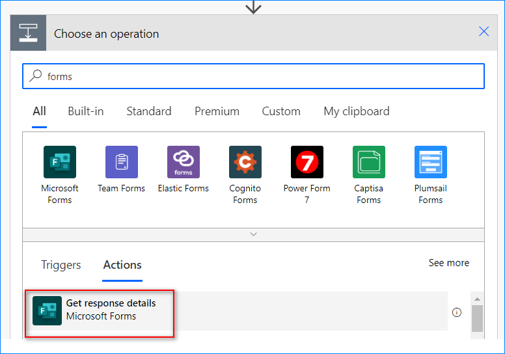This screenshot has height=354, width=505.
Task: Click the search magnifier icon
Action: point(35,76)
